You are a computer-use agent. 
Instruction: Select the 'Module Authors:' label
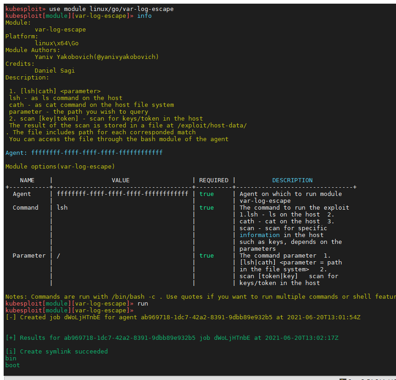pyautogui.click(x=32, y=50)
